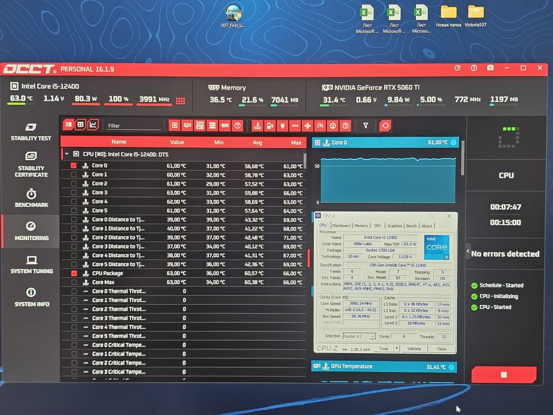This screenshot has width=553, height=415.
Task: Switch to list view layout icon
Action: 68,124
